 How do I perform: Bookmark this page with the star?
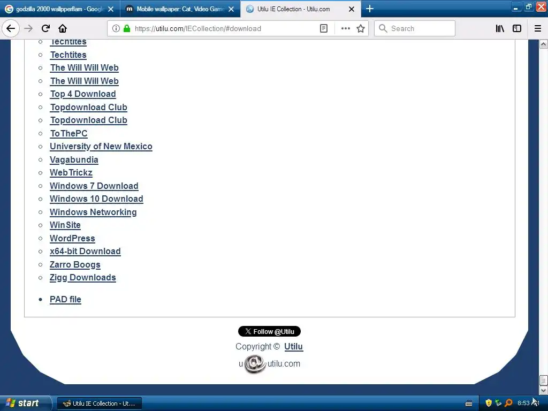click(361, 28)
